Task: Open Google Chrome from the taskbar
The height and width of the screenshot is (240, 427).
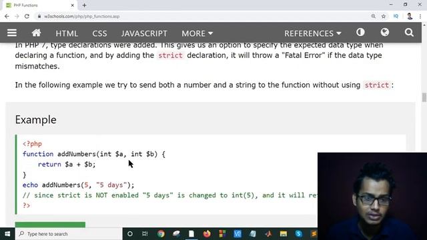Action: pyautogui.click(x=161, y=234)
